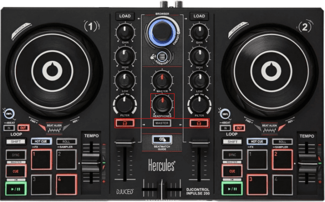Click the deck 2 HIGH knob
The width and height of the screenshot is (325, 202).
pyautogui.click(x=199, y=56)
